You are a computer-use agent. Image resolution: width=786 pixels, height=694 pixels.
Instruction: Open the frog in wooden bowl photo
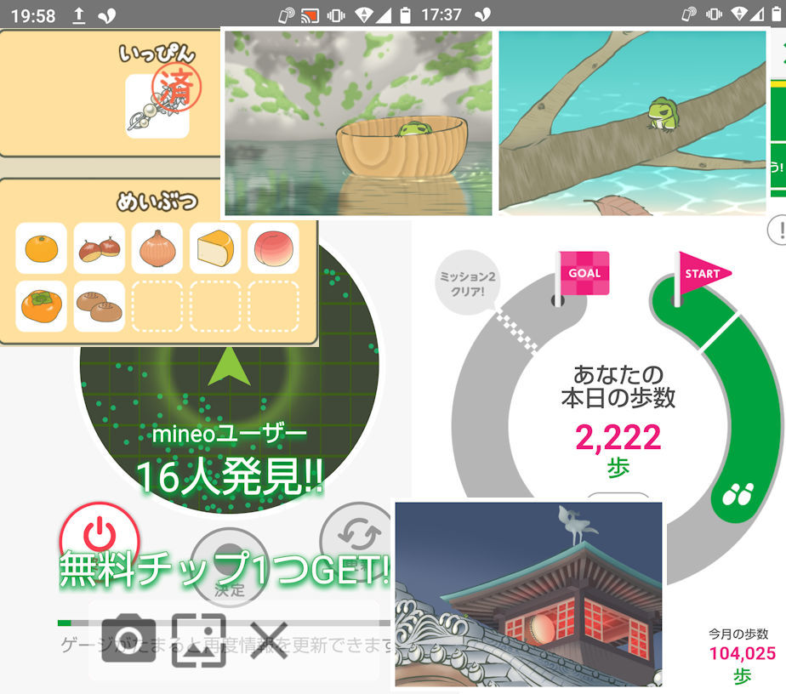point(358,123)
